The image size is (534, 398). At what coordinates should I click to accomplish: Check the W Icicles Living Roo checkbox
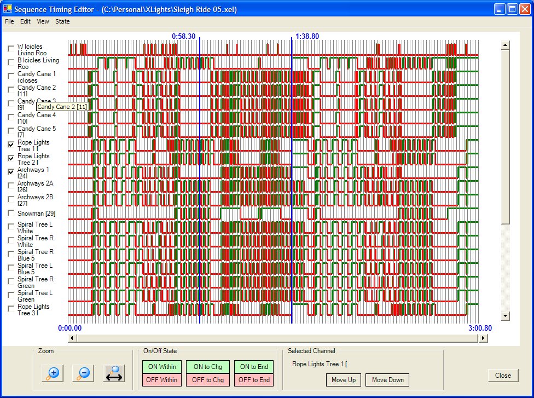tap(11, 49)
